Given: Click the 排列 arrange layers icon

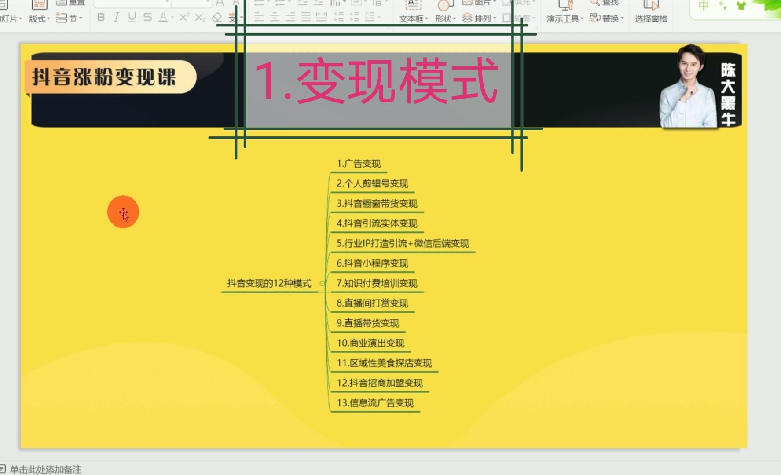Looking at the screenshot, I should [x=467, y=18].
